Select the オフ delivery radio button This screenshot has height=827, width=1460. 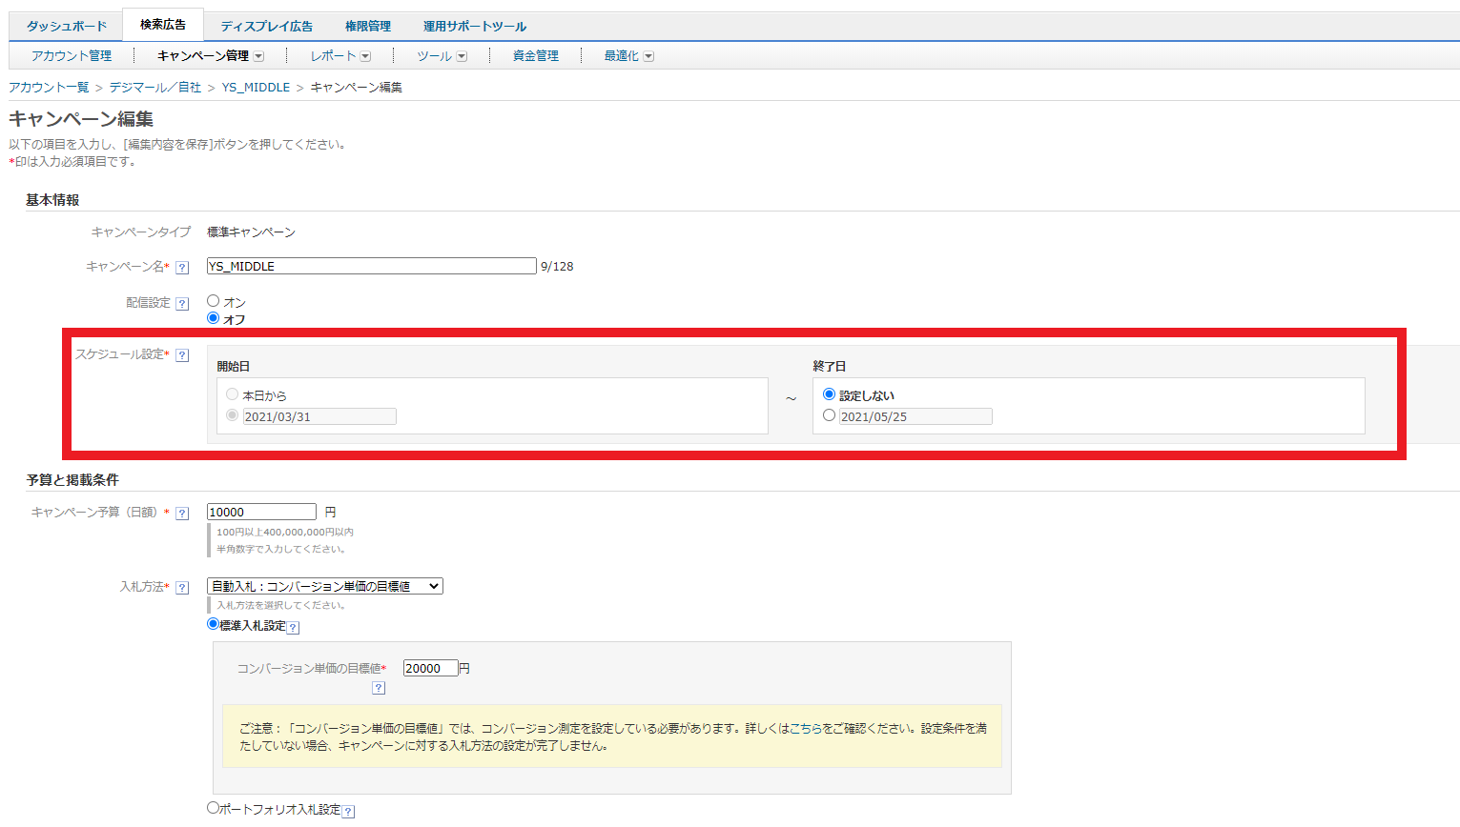214,317
